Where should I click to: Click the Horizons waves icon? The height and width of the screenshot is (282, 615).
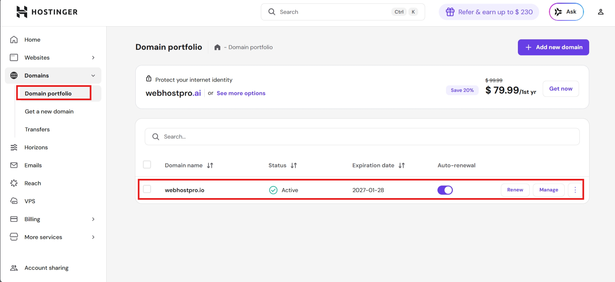(x=14, y=147)
